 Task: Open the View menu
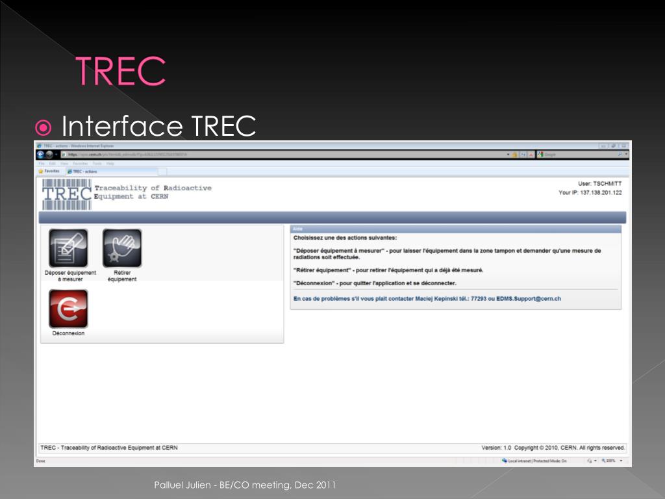(x=64, y=163)
